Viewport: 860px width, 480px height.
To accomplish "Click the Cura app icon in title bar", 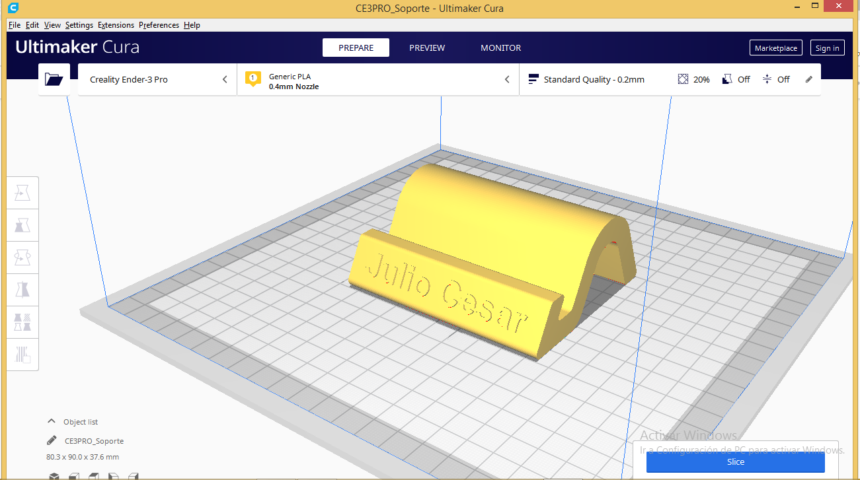I will [15, 8].
